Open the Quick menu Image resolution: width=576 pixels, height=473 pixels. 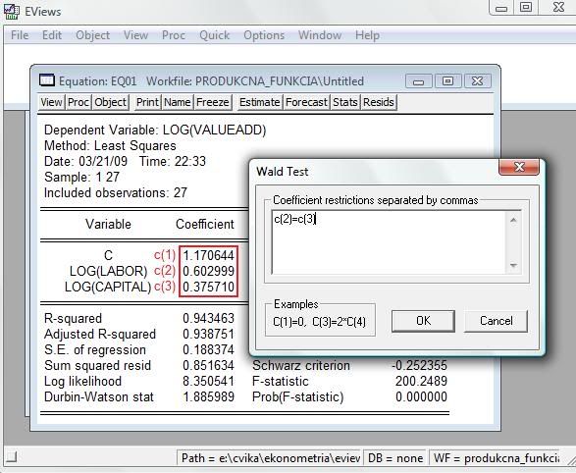(x=215, y=35)
